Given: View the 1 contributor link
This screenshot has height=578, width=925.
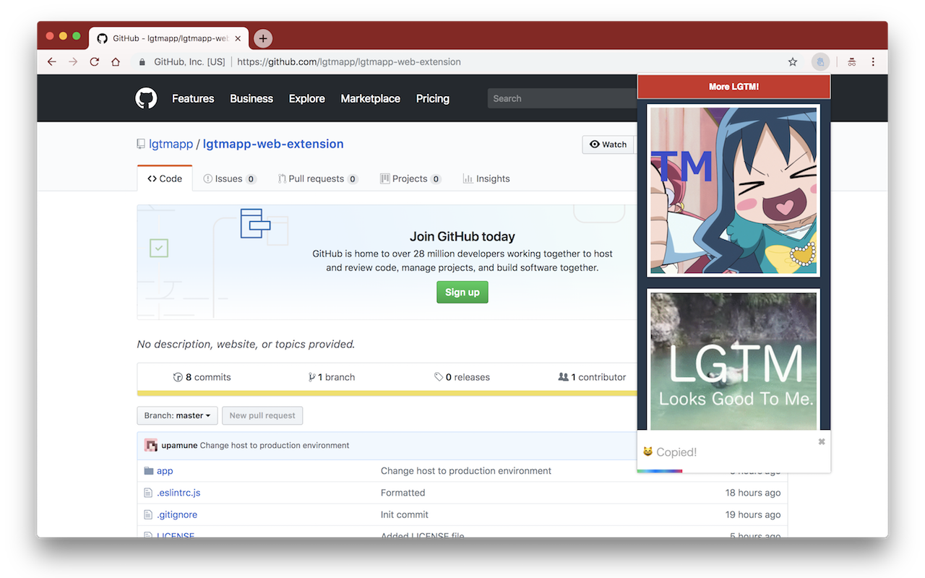Looking at the screenshot, I should coord(592,377).
